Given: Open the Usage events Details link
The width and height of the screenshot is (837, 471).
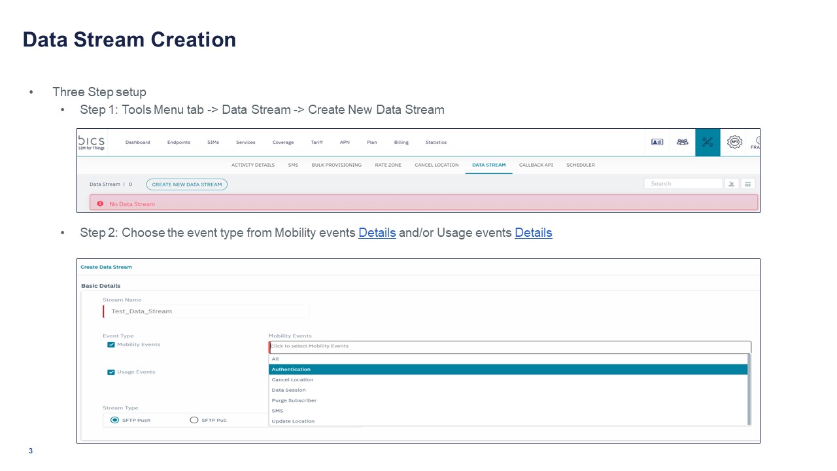Looking at the screenshot, I should tap(533, 233).
